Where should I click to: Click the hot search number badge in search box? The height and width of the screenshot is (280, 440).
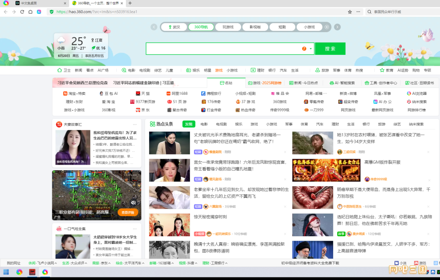pyautogui.click(x=304, y=49)
